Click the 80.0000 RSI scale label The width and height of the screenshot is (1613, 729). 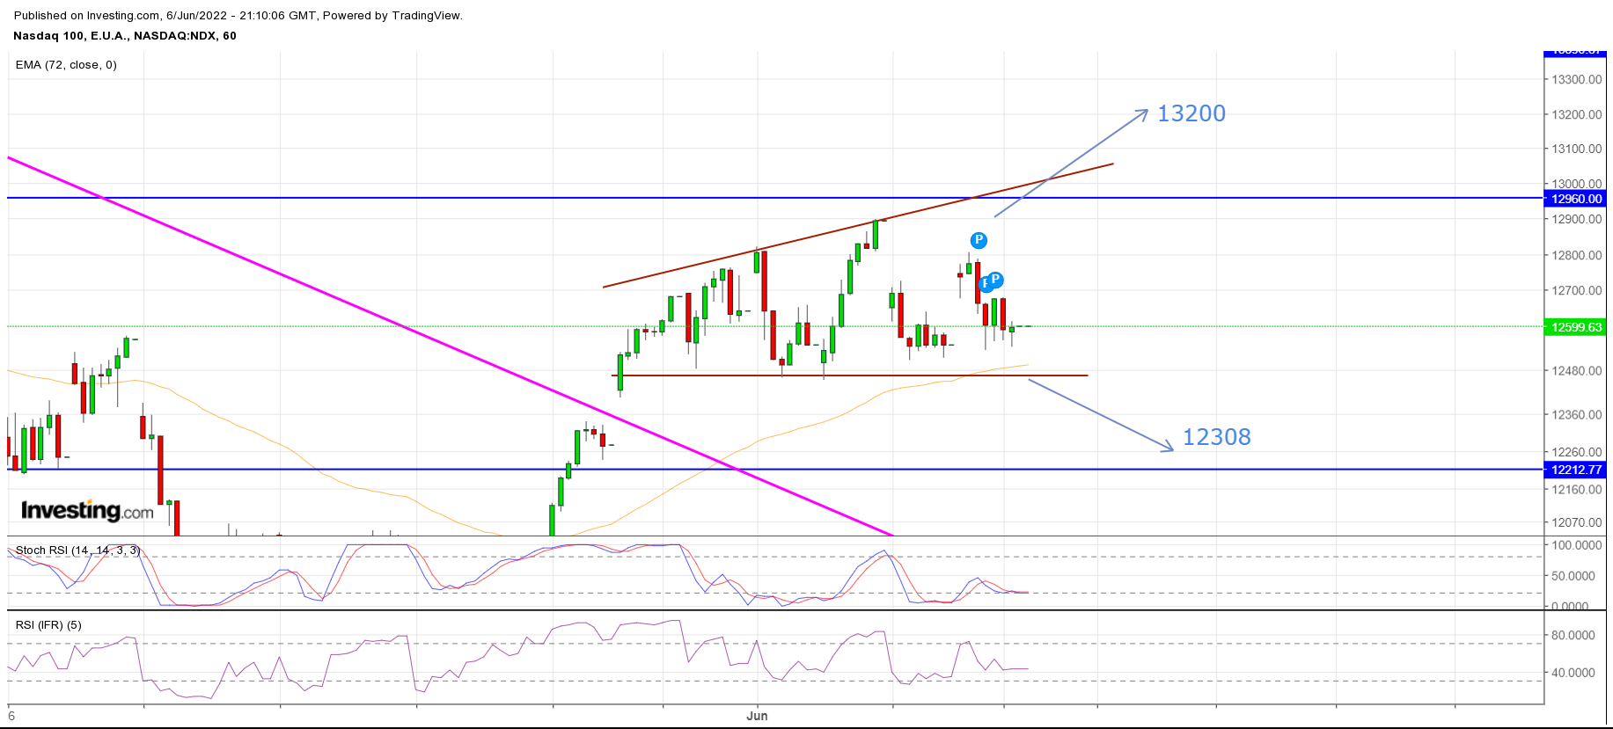[x=1573, y=636]
